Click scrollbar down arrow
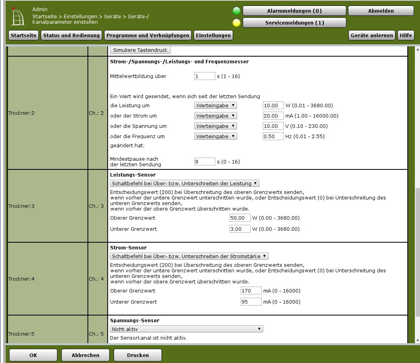The height and width of the screenshot is (363, 420). pos(418,340)
